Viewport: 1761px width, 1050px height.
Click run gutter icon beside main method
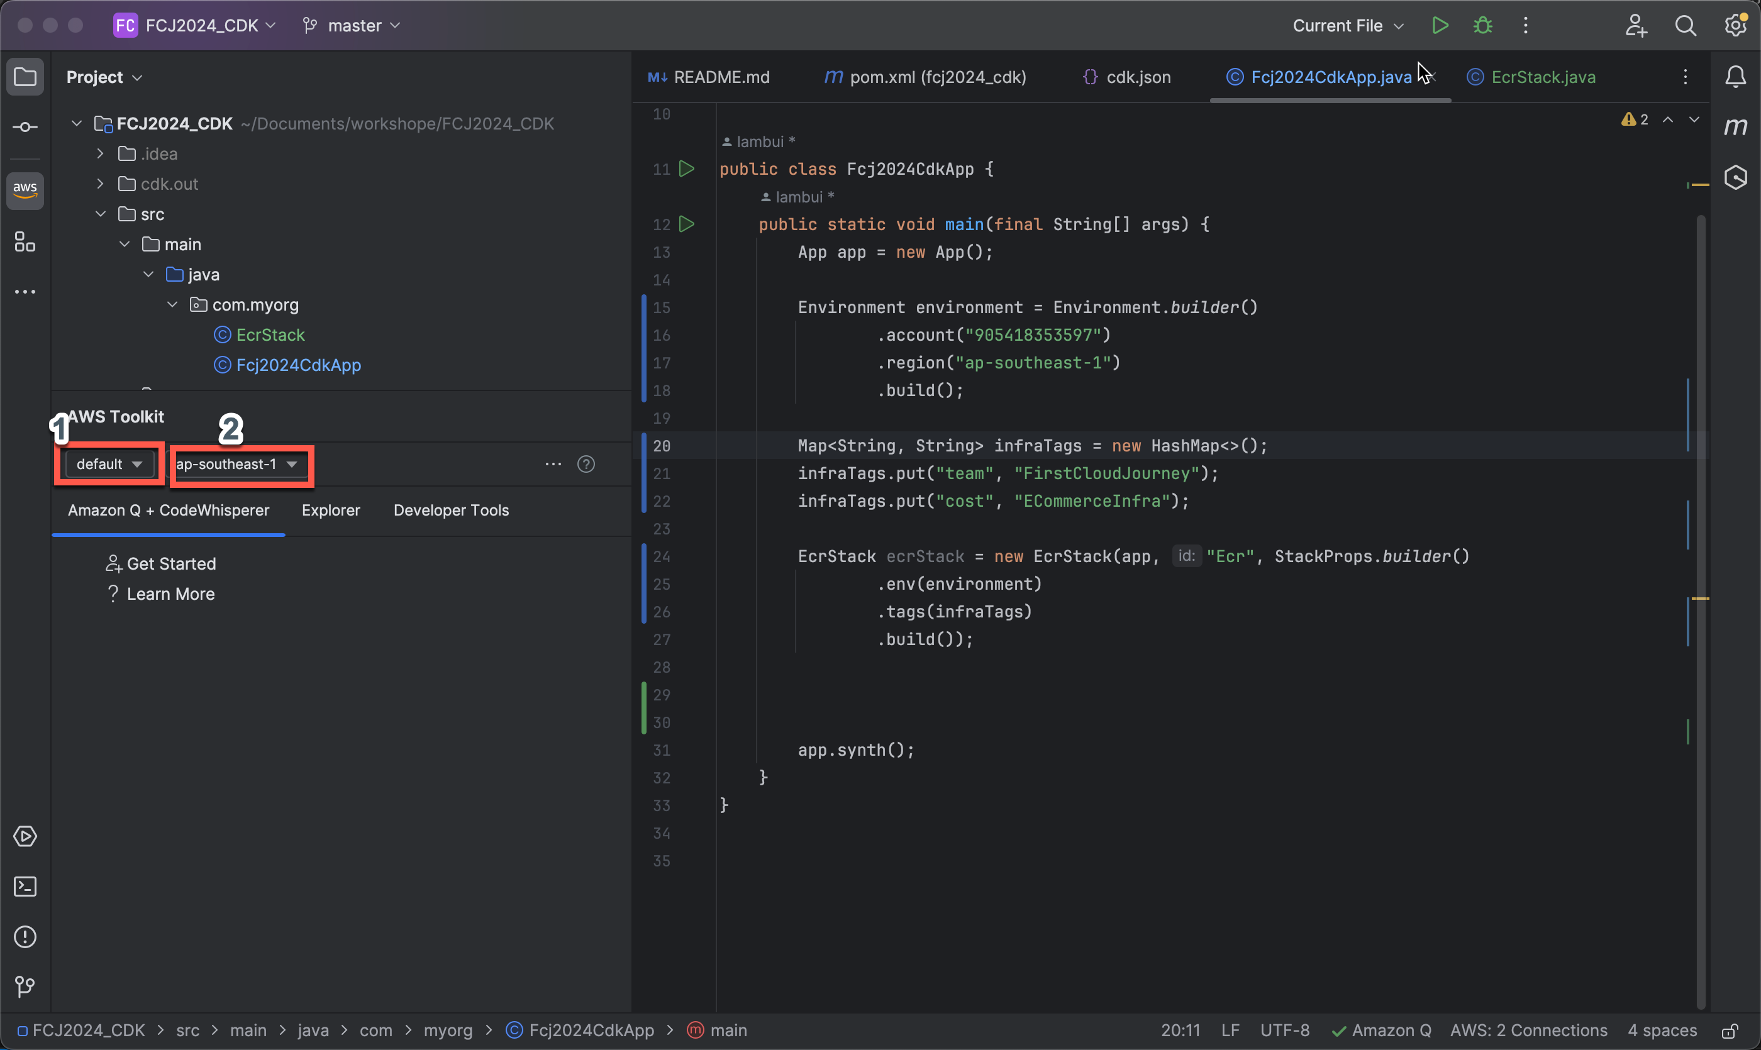[x=686, y=224]
